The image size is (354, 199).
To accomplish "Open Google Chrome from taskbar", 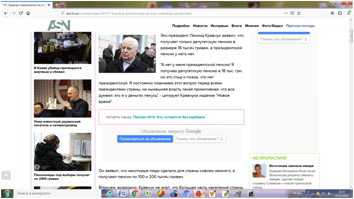I will (135, 194).
